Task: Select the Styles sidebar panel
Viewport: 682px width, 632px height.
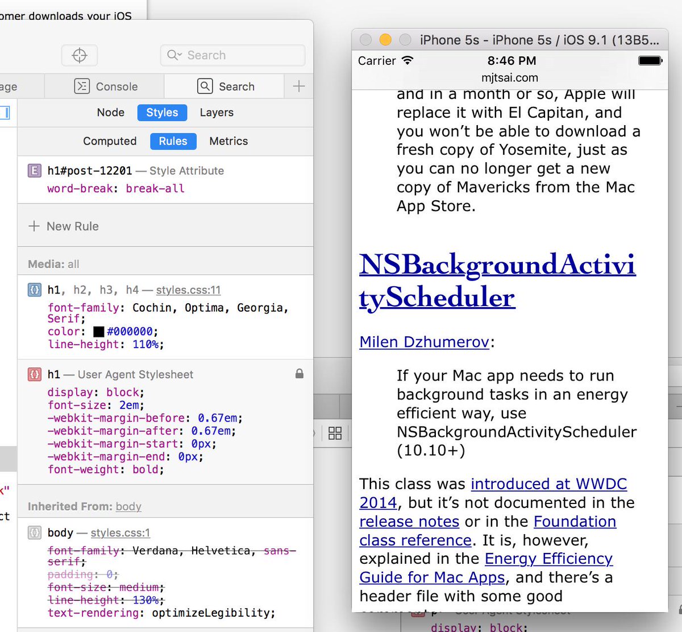Action: [162, 113]
